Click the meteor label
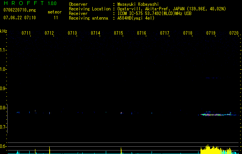This screenshot has width=242, height=154. pyautogui.click(x=55, y=12)
